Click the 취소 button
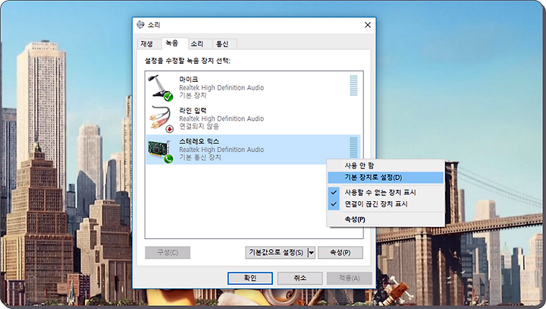Screen dimensions: 546x309 (x=300, y=278)
